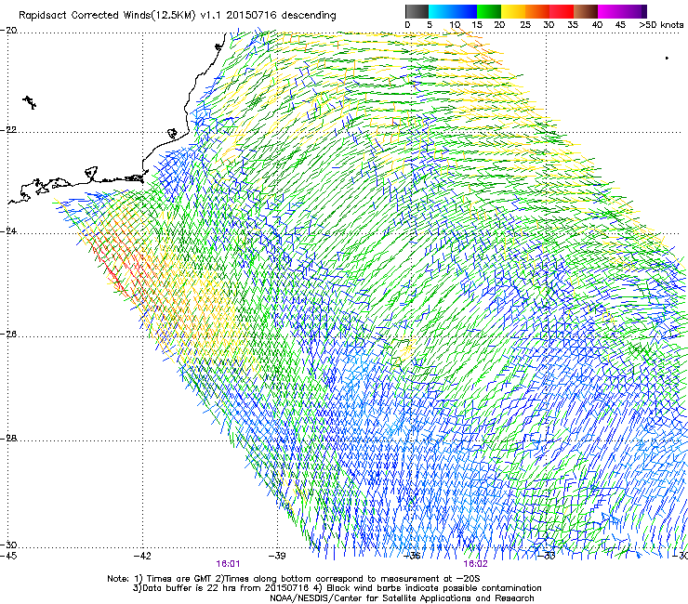Click the '40' legend scale label
Viewport: 688px width, 604px height.
point(597,25)
